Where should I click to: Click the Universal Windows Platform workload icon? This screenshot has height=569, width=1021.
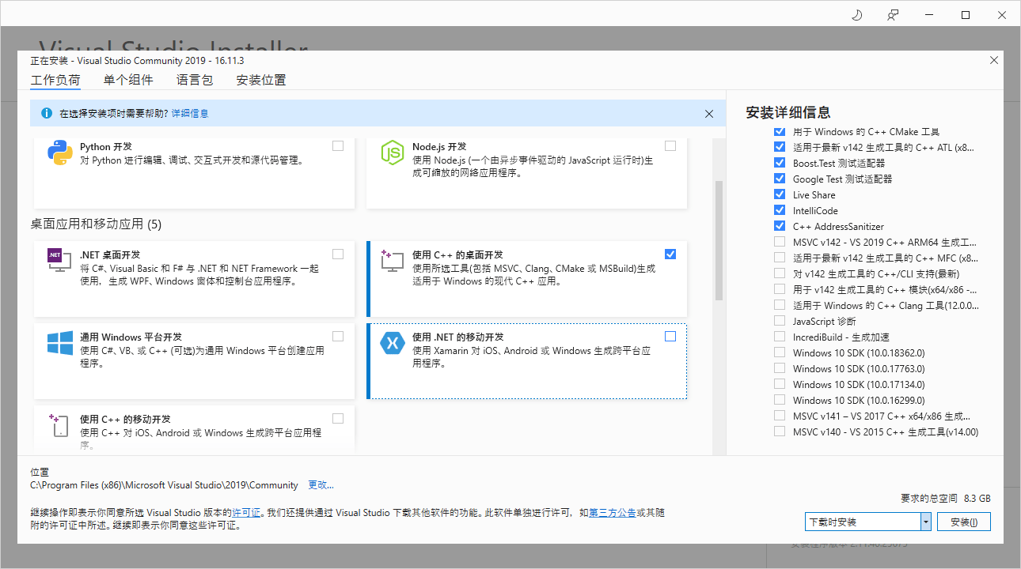tap(60, 343)
